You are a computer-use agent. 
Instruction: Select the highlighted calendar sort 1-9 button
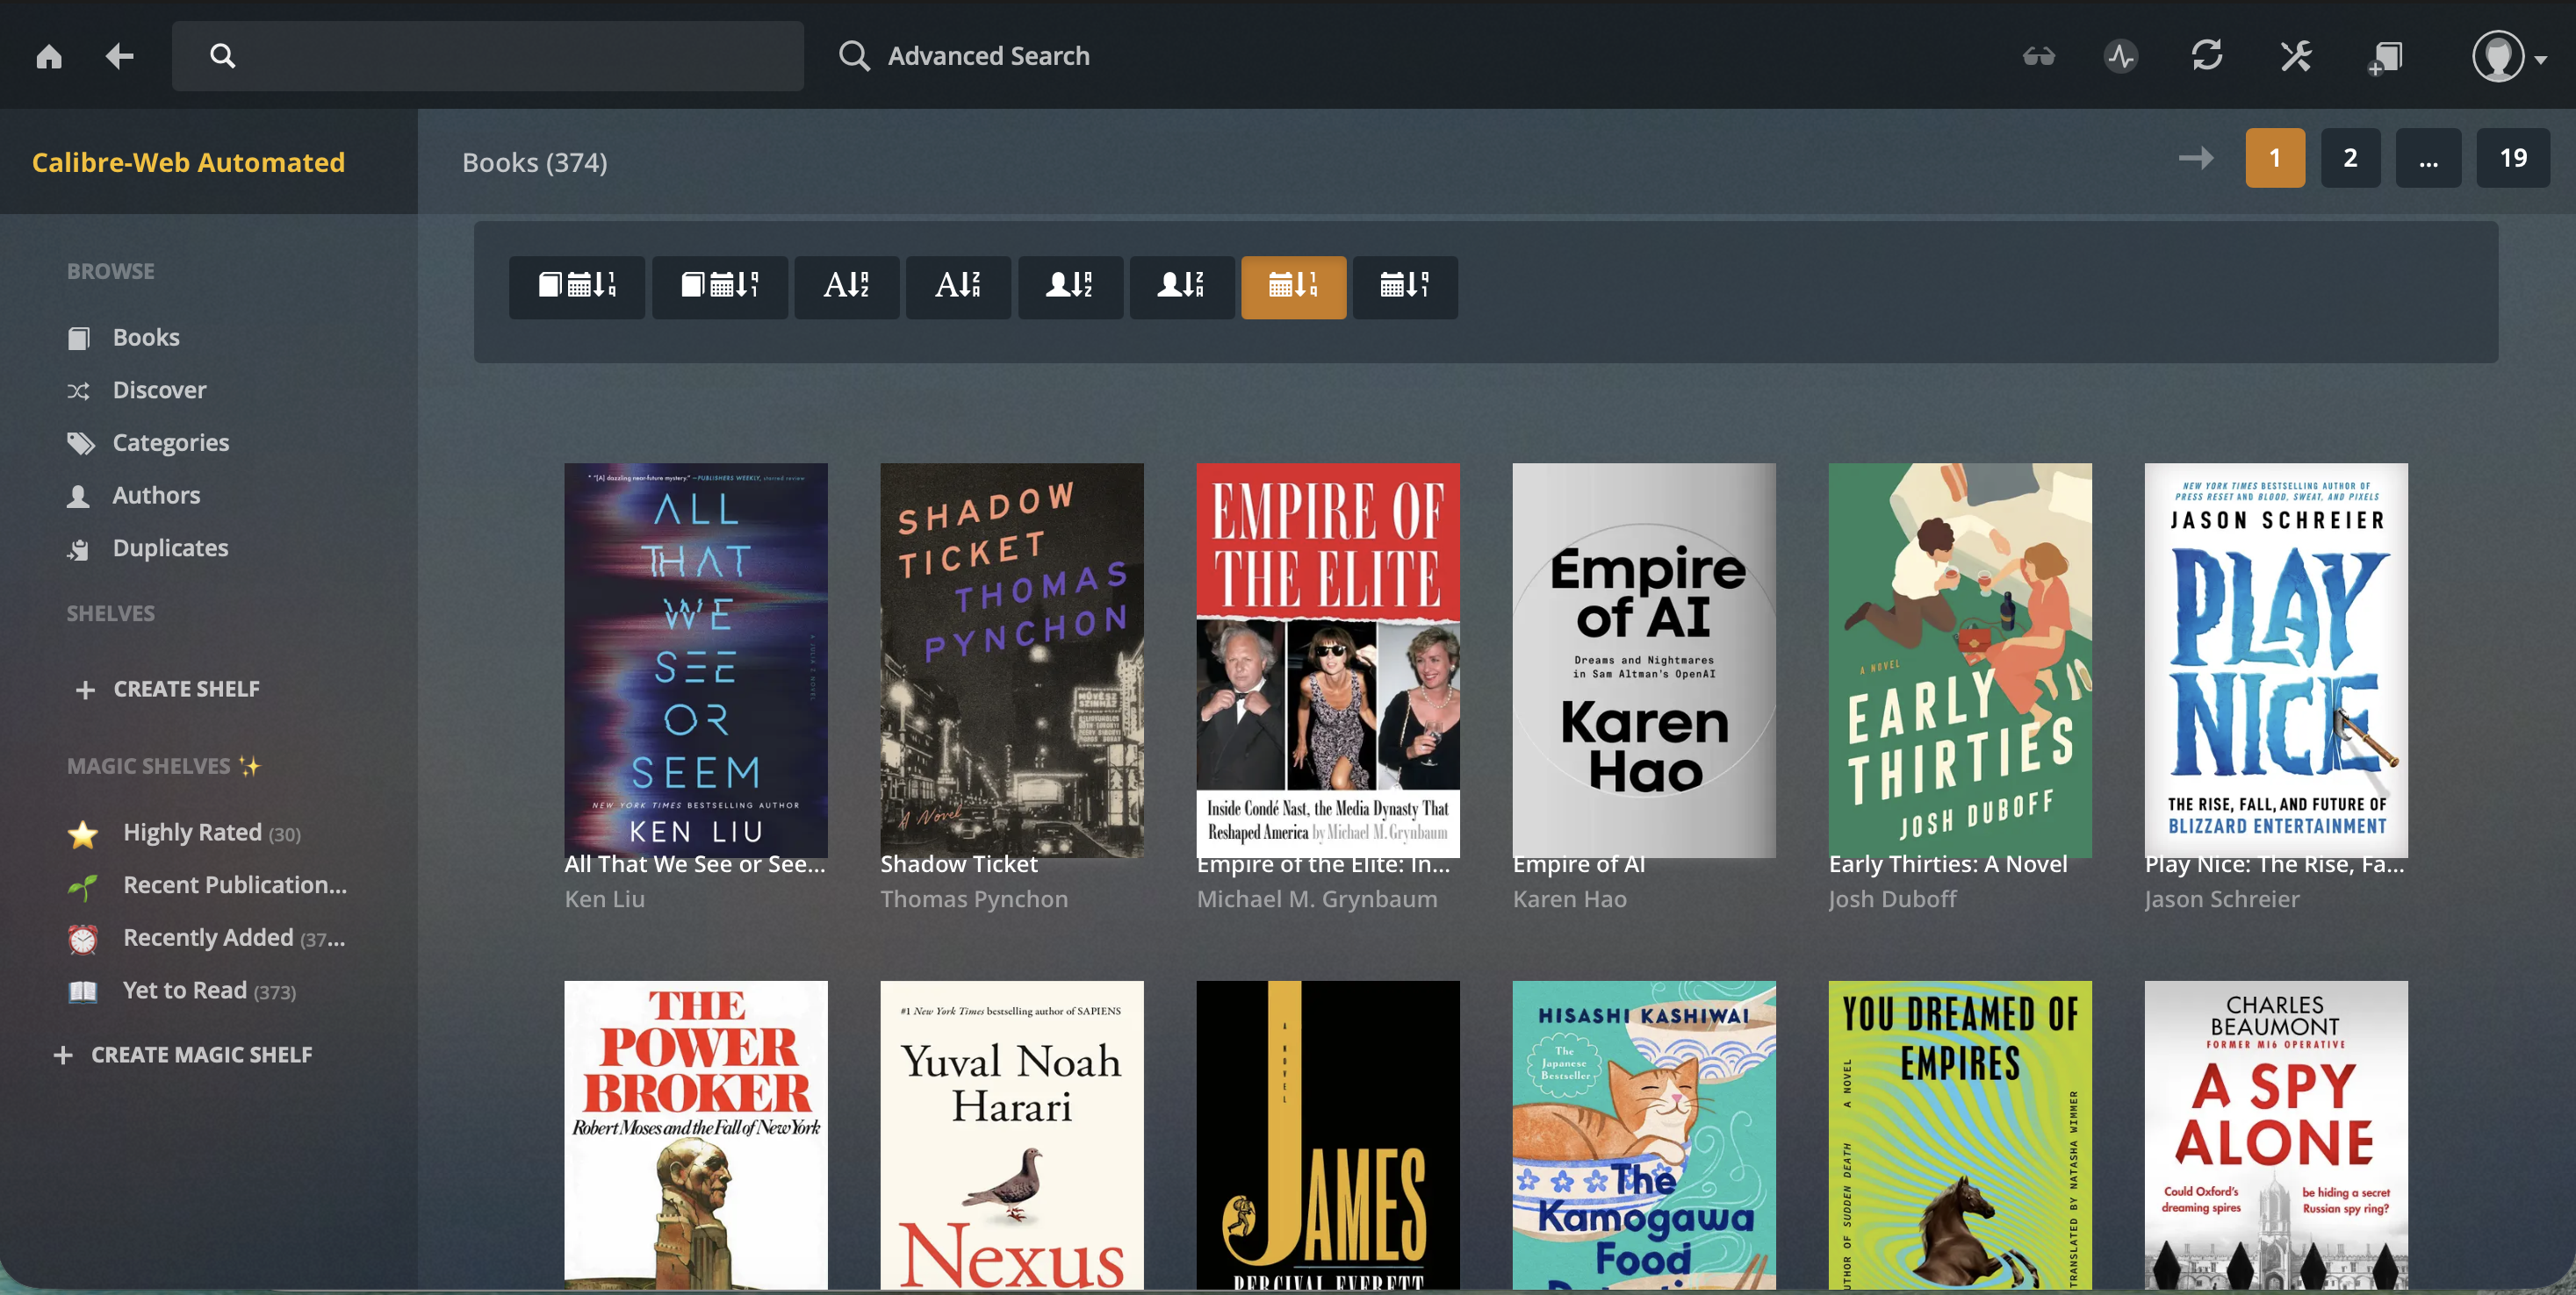[x=1294, y=287]
